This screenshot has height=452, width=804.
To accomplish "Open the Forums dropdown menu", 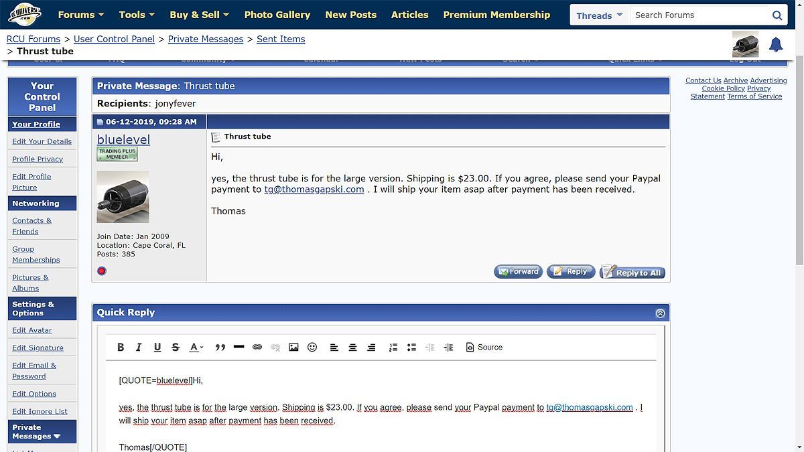I will tap(80, 15).
